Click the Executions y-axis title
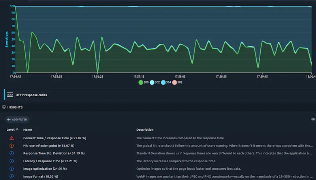316x180 pixels. (6, 39)
